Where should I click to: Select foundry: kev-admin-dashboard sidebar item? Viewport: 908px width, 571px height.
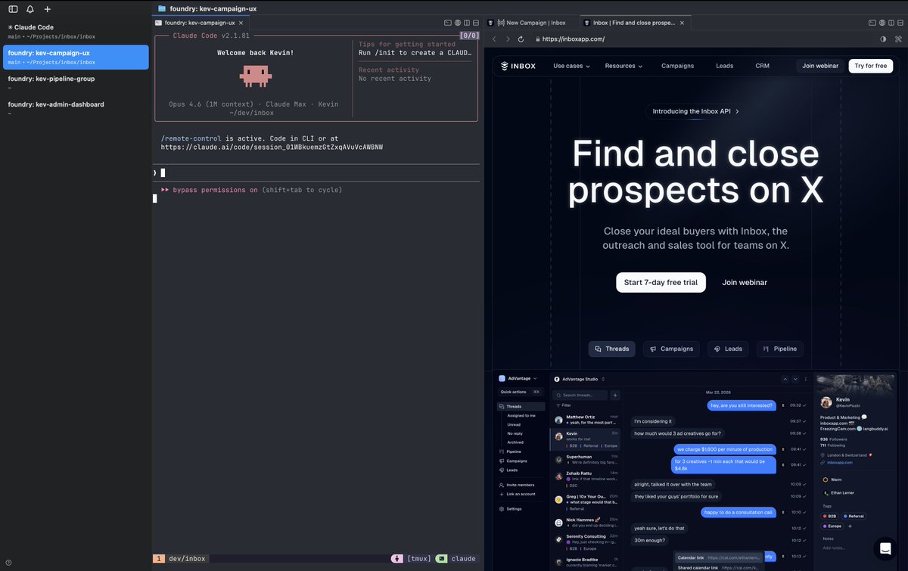(76, 108)
